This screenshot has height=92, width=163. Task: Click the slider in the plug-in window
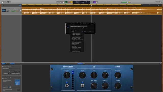[x=90, y=32]
